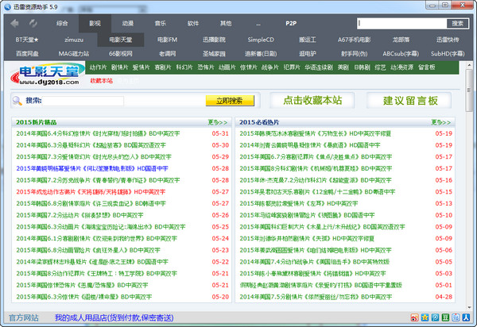Select the zimuzu site button

point(74,39)
